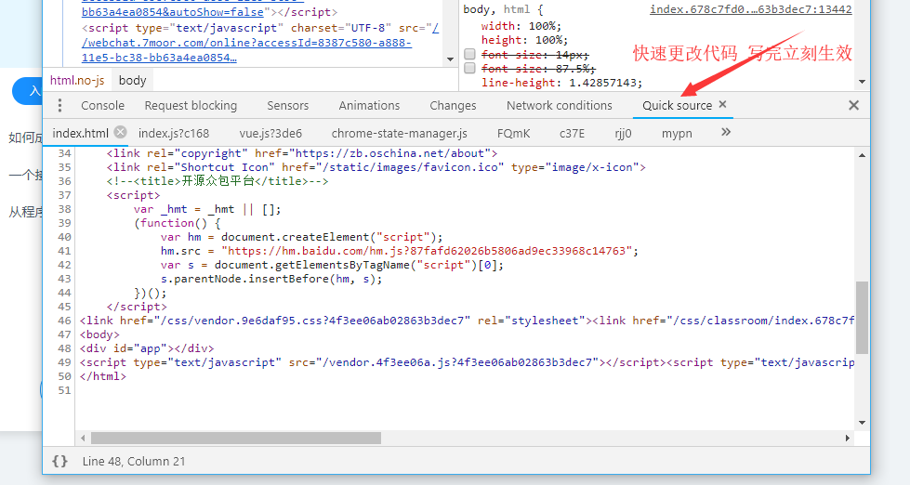Click the var _hmt declaration line
The width and height of the screenshot is (910, 485).
[207, 209]
